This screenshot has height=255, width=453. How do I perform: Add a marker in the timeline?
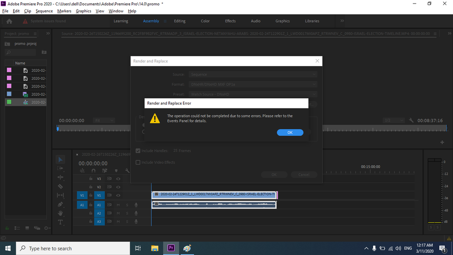click(x=116, y=171)
